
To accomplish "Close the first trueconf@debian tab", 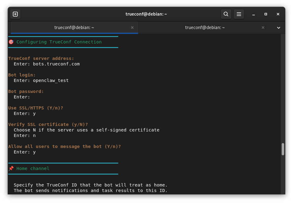I will pyautogui.click(x=132, y=28).
